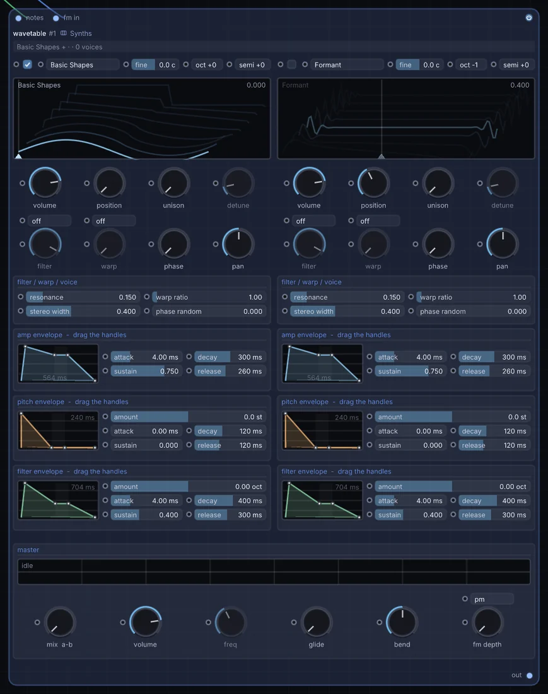Click oscillator A stereo width slider
The image size is (548, 694).
click(x=83, y=312)
